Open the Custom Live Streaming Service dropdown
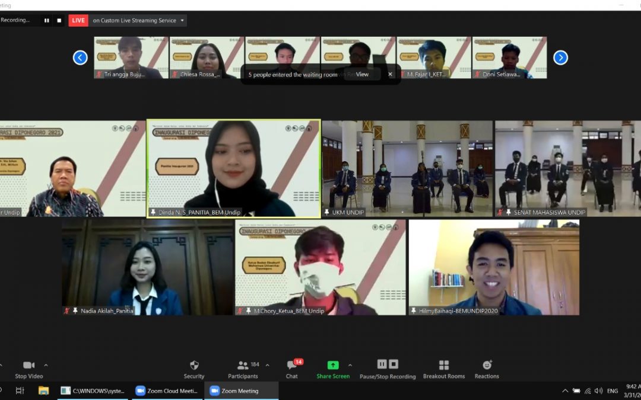 tap(182, 20)
